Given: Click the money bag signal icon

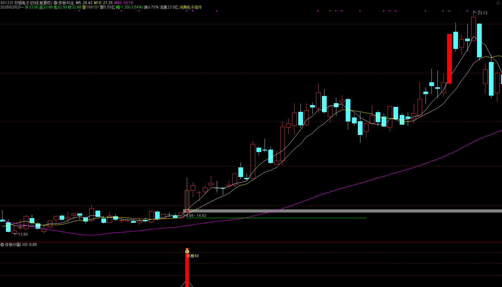Looking at the screenshot, I should (x=187, y=251).
